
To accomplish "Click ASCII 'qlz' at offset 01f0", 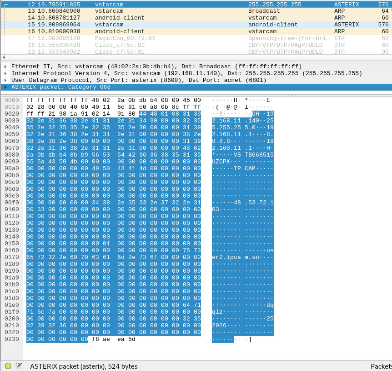I will (x=217, y=312).
